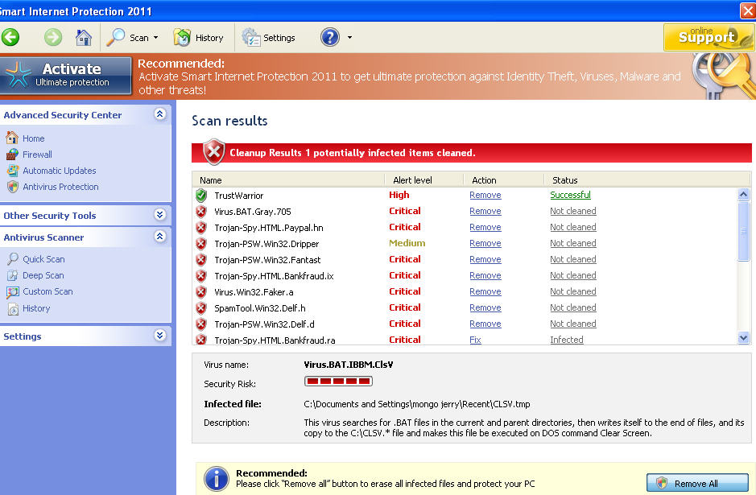Viewport: 756px width, 495px height.
Task: Click the results list scrollbar thumb
Action: [743, 231]
